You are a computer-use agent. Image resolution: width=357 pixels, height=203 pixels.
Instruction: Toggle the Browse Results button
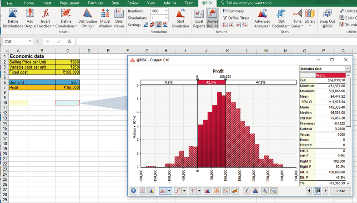tap(212, 17)
